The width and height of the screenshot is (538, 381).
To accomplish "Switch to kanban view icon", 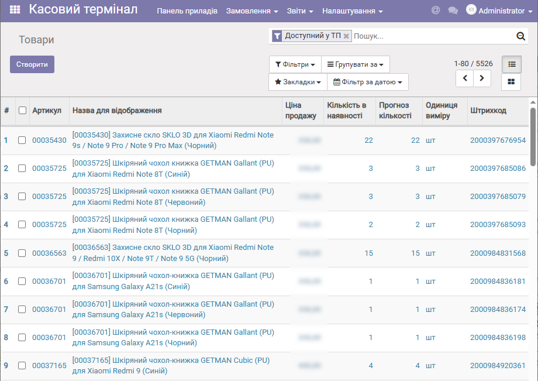I will (x=511, y=82).
